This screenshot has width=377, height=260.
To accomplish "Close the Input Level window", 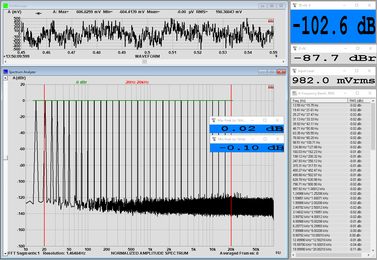I will pos(369,71).
